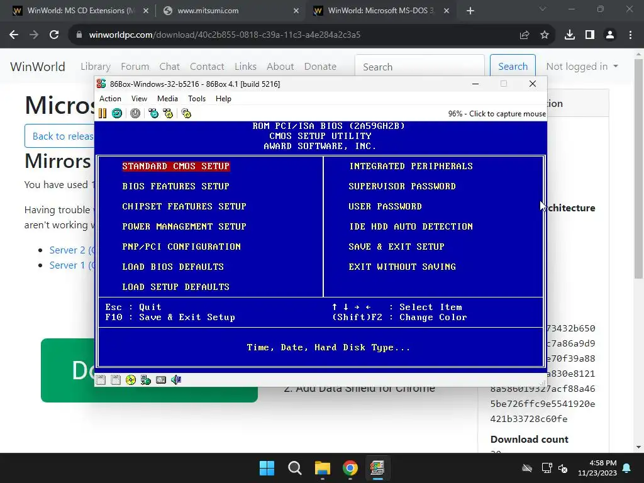Image resolution: width=644 pixels, height=483 pixels.
Task: Switch to the WinWorld MS CD Extensions tab
Action: [80, 11]
